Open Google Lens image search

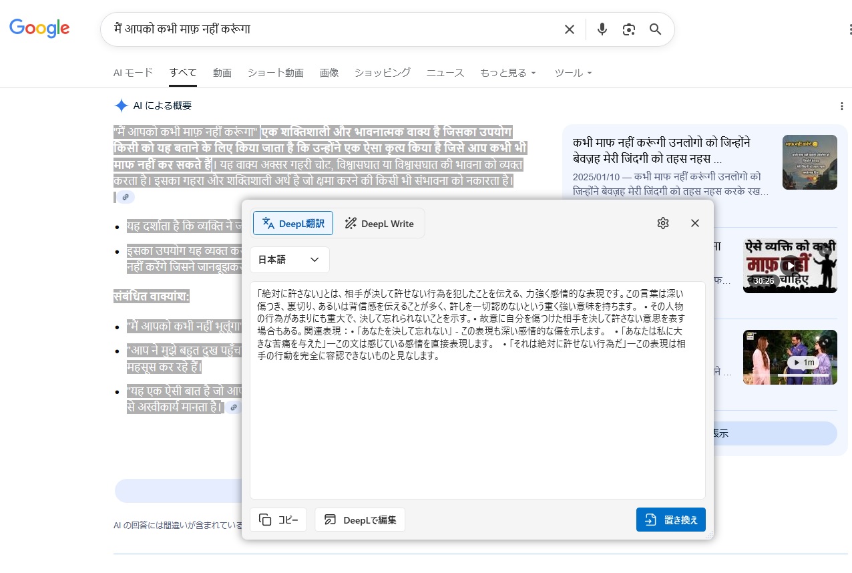(x=628, y=29)
